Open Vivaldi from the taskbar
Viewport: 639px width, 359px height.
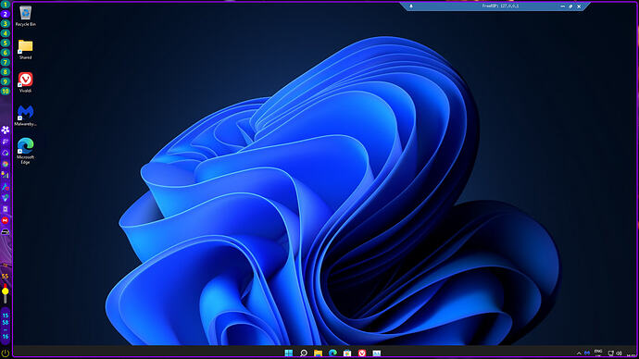[x=362, y=353]
